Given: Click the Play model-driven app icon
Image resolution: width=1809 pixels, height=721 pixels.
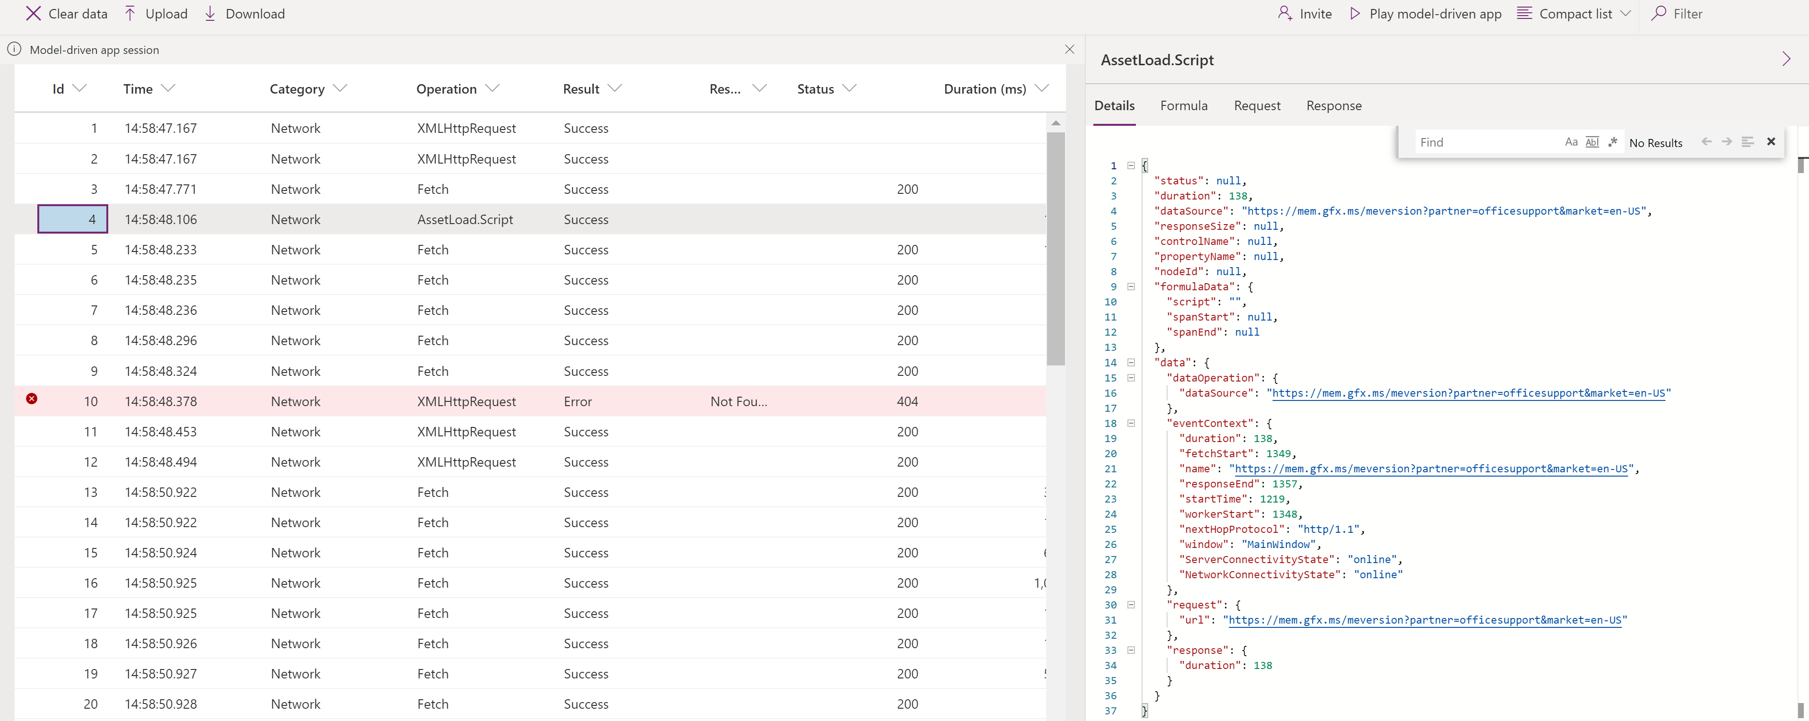Looking at the screenshot, I should 1356,13.
